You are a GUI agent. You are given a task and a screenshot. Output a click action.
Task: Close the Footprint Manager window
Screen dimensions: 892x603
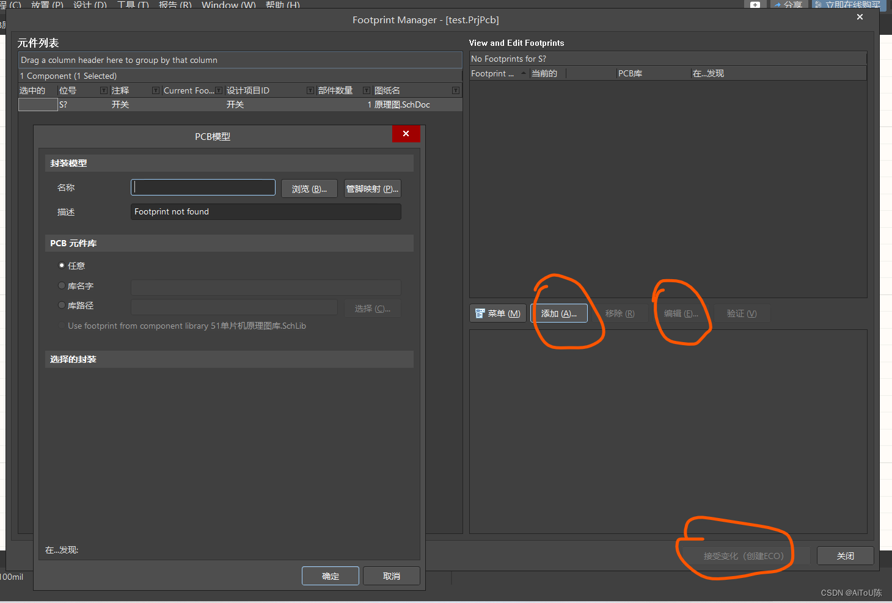(x=860, y=17)
